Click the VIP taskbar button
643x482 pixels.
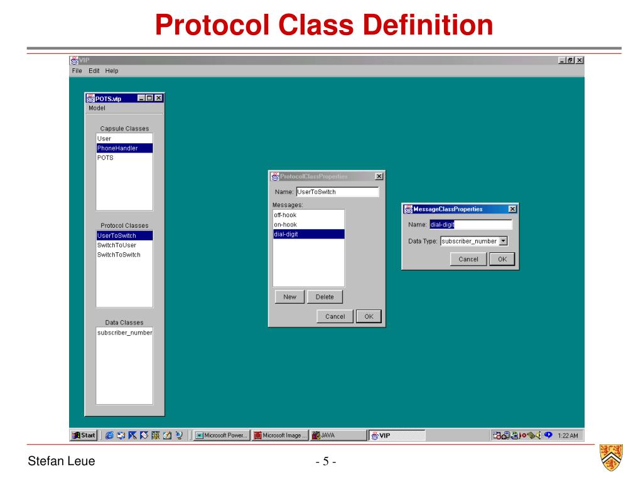(x=397, y=436)
